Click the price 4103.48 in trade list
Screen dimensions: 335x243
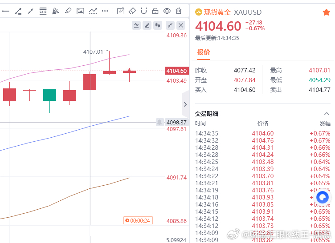click(262, 162)
